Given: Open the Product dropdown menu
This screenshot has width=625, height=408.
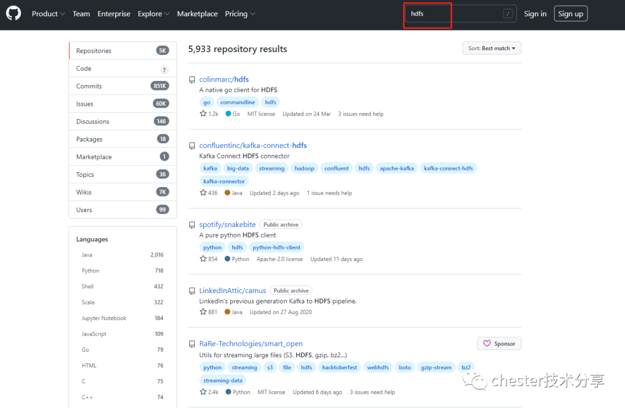Looking at the screenshot, I should 48,13.
